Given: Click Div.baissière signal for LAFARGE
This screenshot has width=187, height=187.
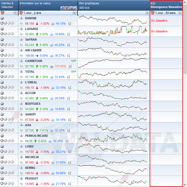Looking at the screenshot, I should (x=159, y=31).
